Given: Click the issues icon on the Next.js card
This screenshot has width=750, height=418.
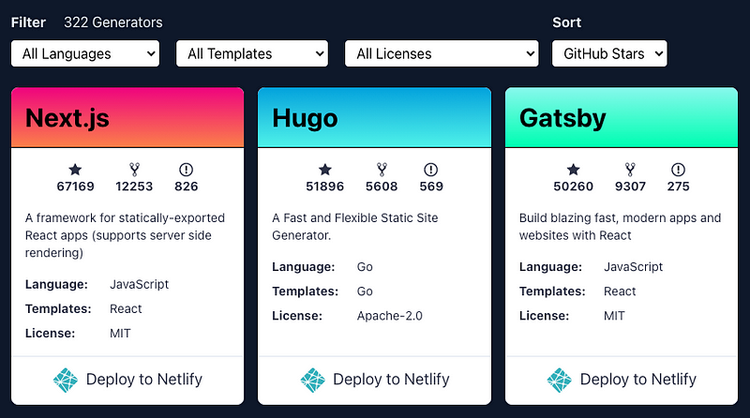Looking at the screenshot, I should 186,170.
